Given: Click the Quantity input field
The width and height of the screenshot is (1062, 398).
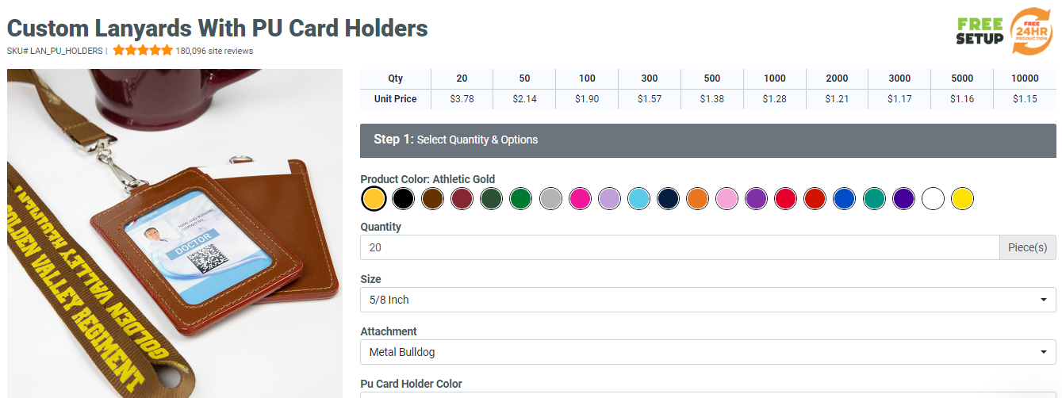Looking at the screenshot, I should pyautogui.click(x=679, y=247).
